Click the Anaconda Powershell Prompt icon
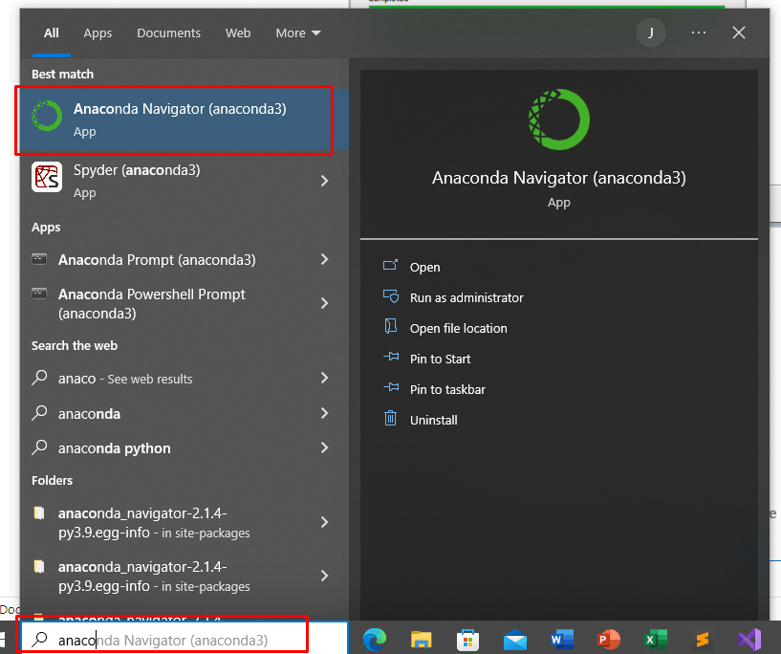This screenshot has height=654, width=781. click(x=39, y=294)
